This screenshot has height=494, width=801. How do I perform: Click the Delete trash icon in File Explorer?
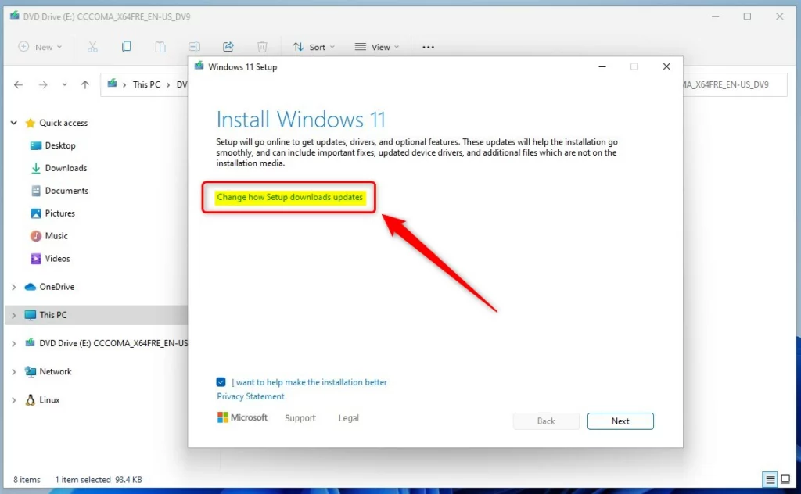pos(262,47)
